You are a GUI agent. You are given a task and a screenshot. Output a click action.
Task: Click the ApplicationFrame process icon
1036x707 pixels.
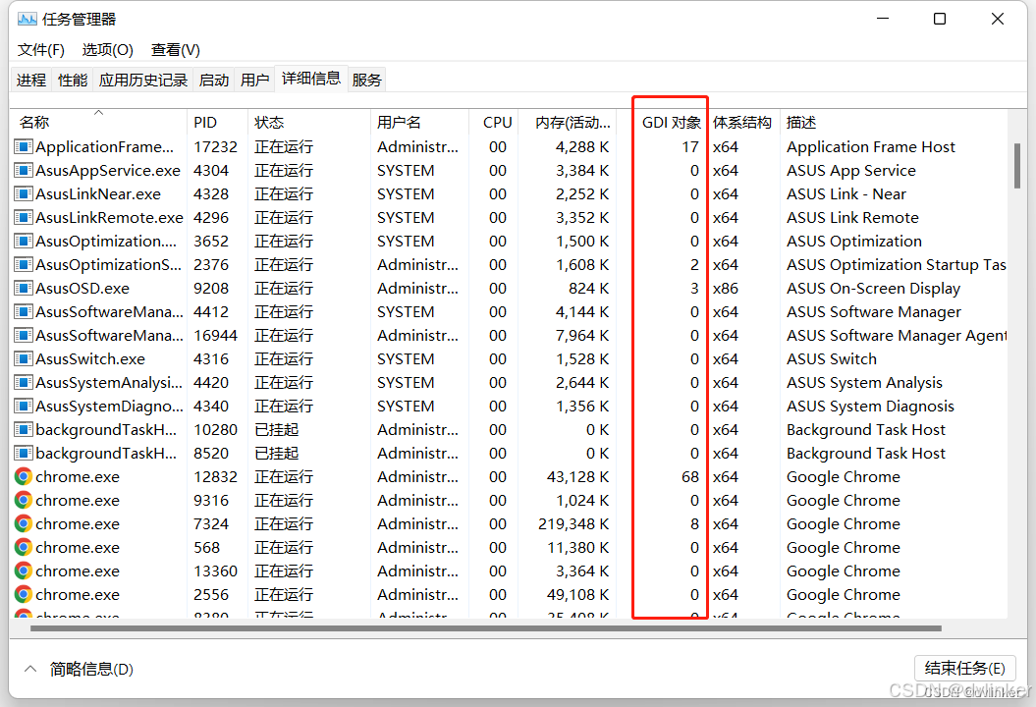click(24, 146)
